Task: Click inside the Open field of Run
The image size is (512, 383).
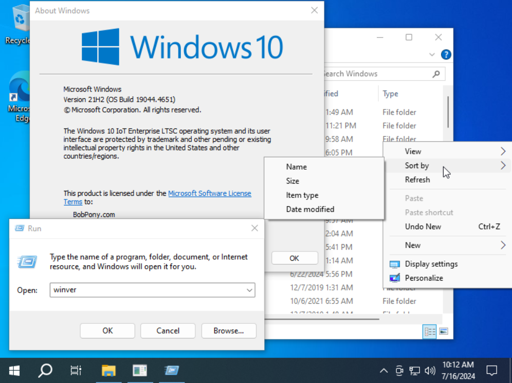Action: click(144, 290)
